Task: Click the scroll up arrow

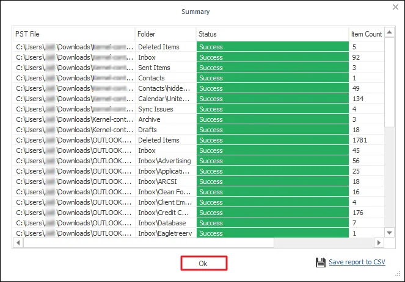Action: [389, 32]
